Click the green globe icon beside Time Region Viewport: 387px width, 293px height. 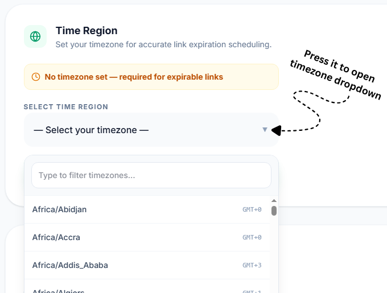(x=35, y=36)
